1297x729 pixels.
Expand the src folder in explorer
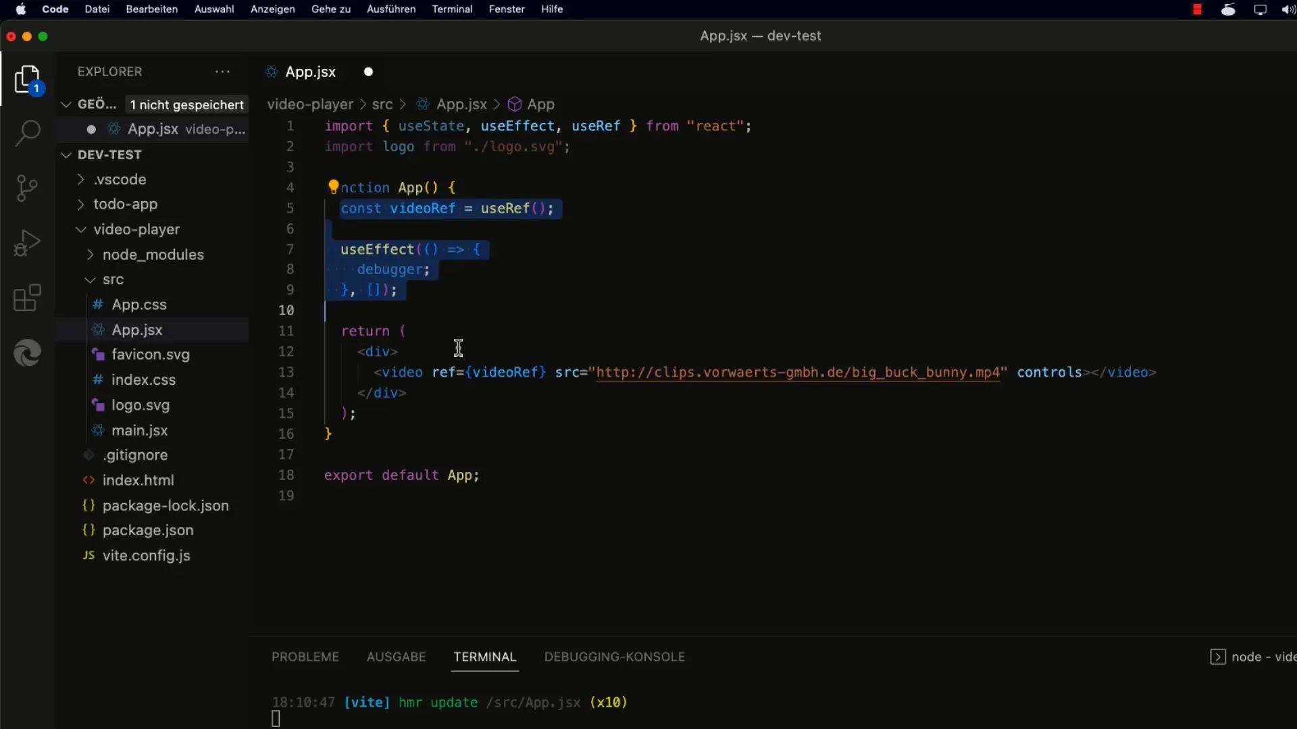pos(111,279)
